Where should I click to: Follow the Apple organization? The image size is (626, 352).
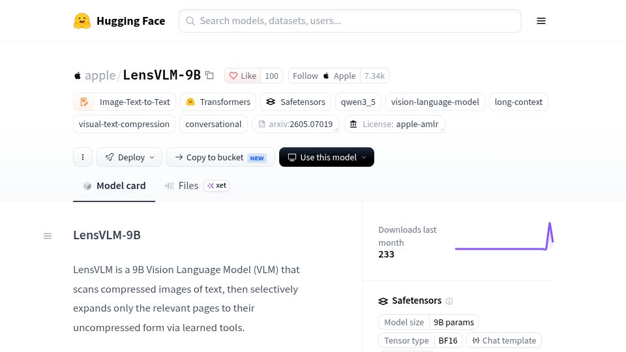click(324, 76)
